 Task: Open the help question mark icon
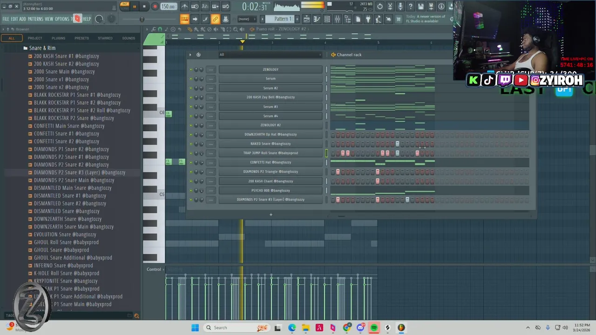click(411, 7)
